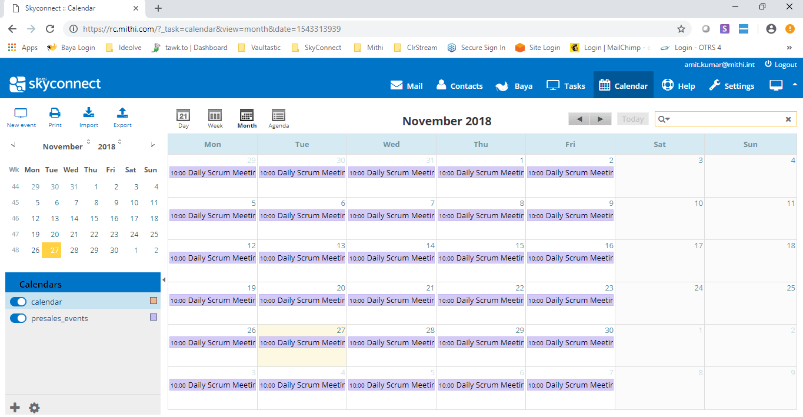This screenshot has height=417, width=803.
Task: Click the New event icon
Action: tap(21, 118)
